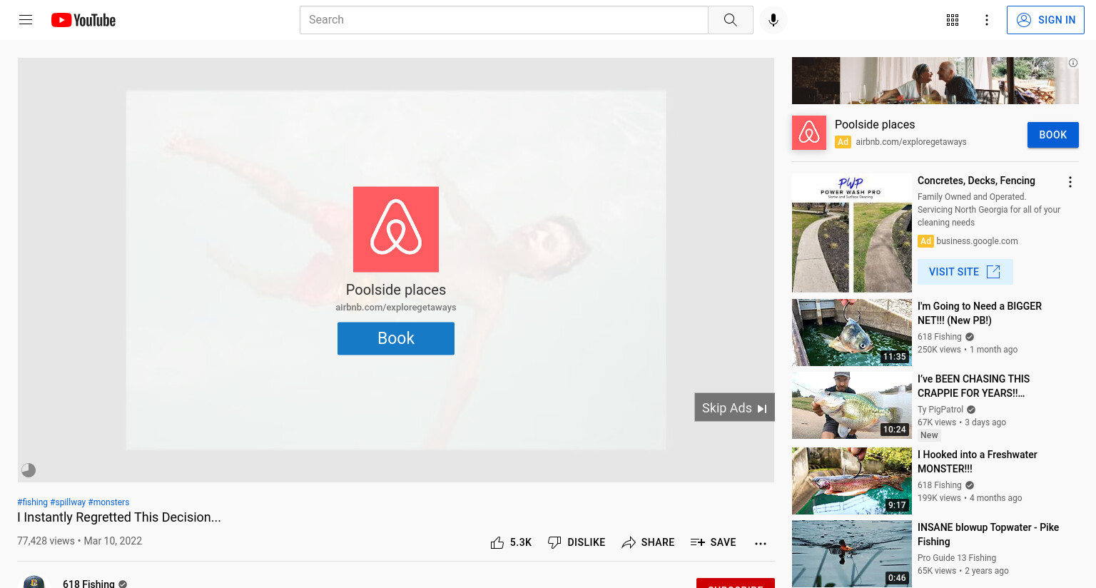
Task: Go to the YouTube home logo
Action: (83, 20)
